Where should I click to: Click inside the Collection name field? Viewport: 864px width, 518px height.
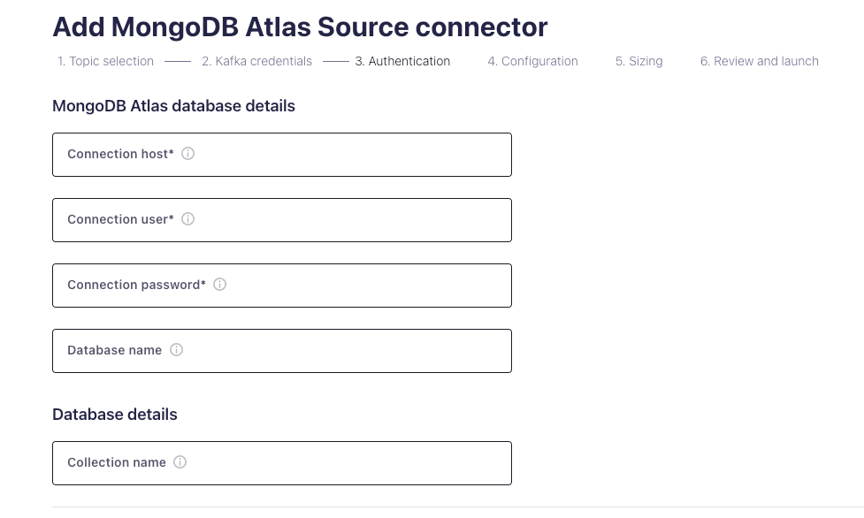pyautogui.click(x=282, y=462)
